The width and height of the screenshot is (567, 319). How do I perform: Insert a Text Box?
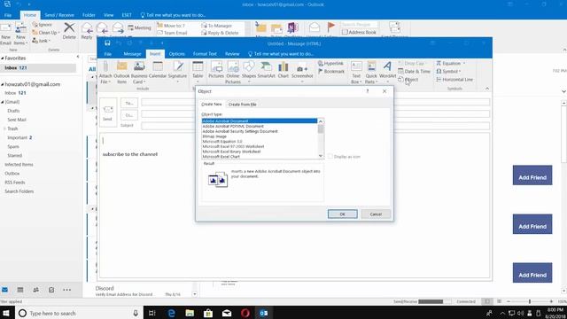(x=356, y=73)
